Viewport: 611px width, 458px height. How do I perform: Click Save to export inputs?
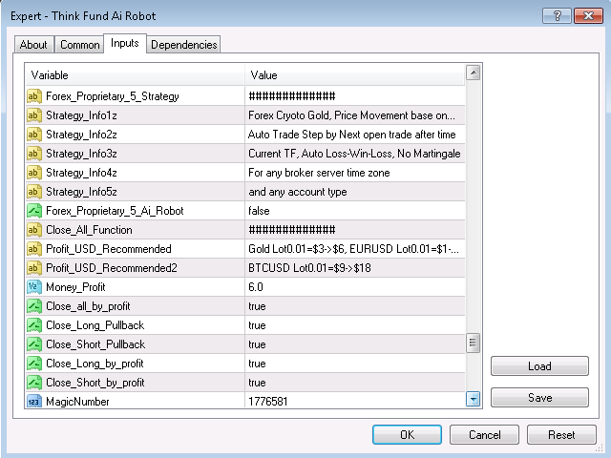click(x=539, y=398)
